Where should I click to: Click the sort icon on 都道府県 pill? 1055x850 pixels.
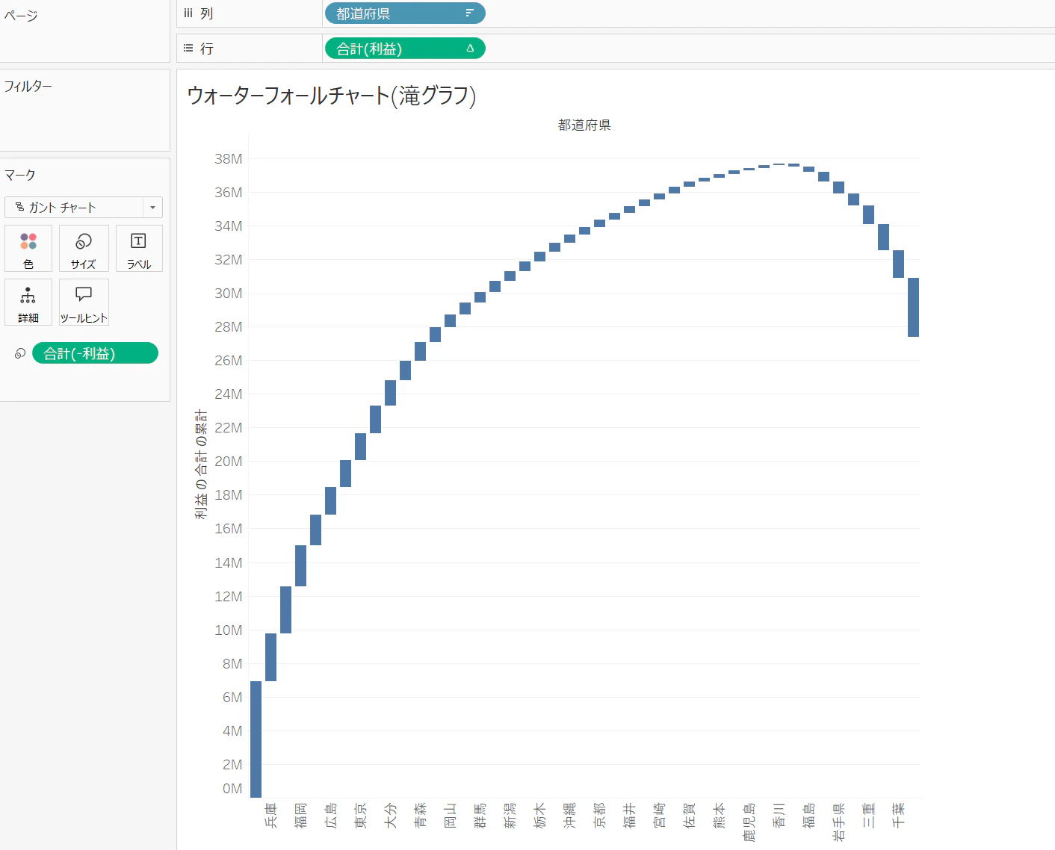coord(469,13)
